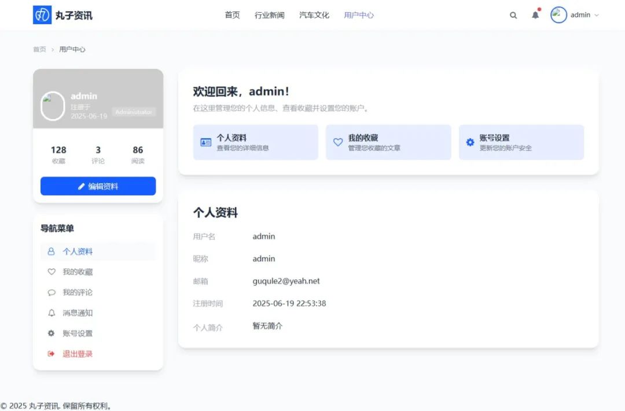
Task: Select 我的收藏 in 导航菜单
Action: click(x=98, y=272)
